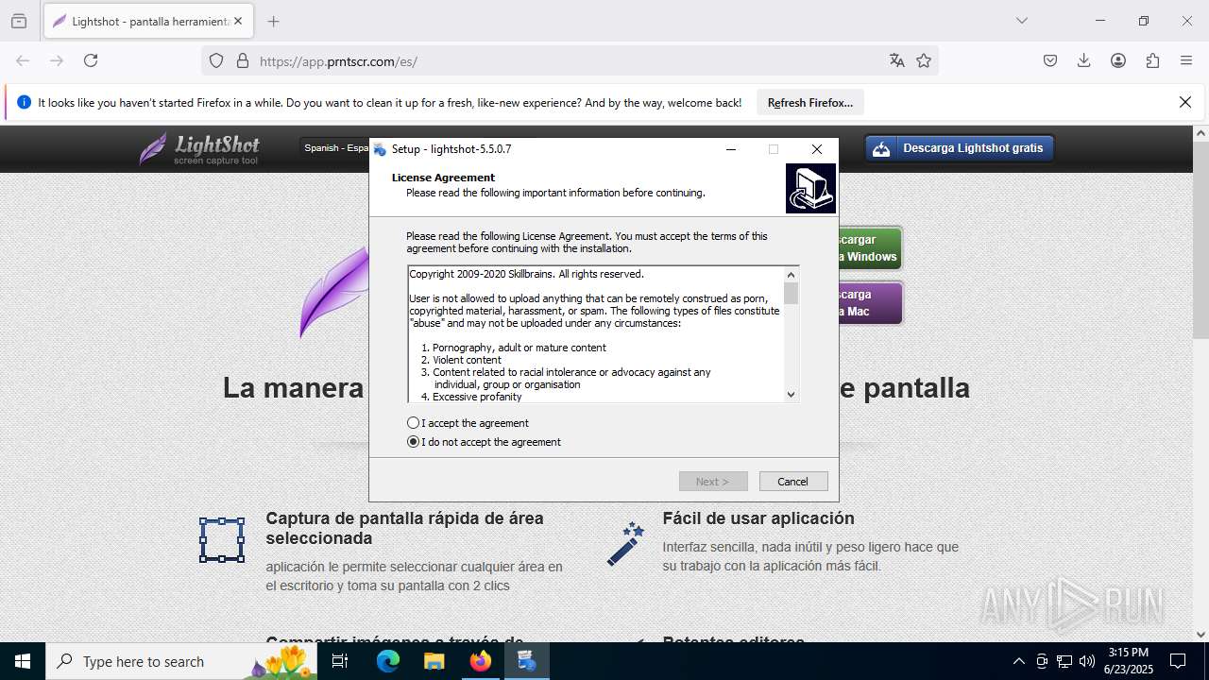This screenshot has width=1209, height=680.
Task: Click the Cancel button in Setup dialog
Action: pos(793,482)
